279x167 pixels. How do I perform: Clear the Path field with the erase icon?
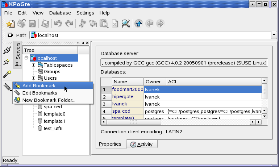[x=10, y=36]
